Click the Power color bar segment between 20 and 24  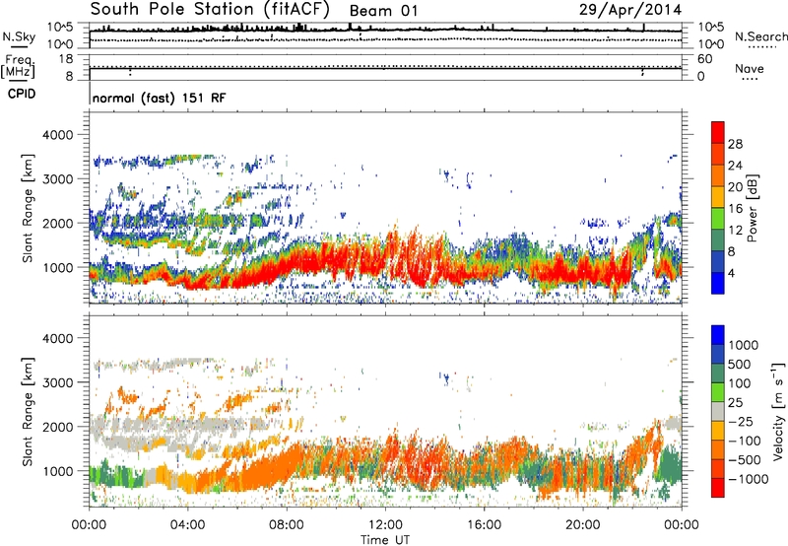click(x=718, y=175)
